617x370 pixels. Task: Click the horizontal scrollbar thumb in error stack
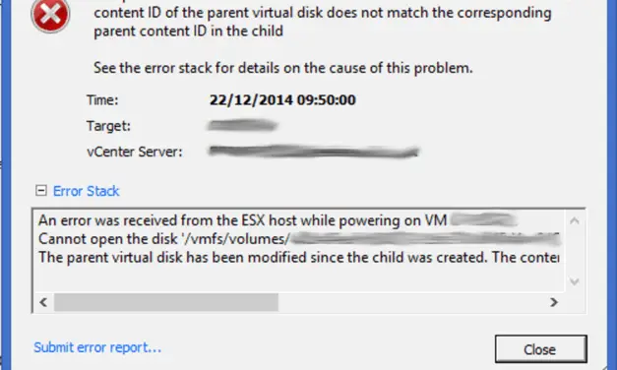[166, 302]
